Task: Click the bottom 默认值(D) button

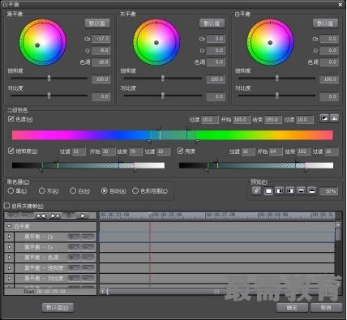Action: (x=58, y=307)
